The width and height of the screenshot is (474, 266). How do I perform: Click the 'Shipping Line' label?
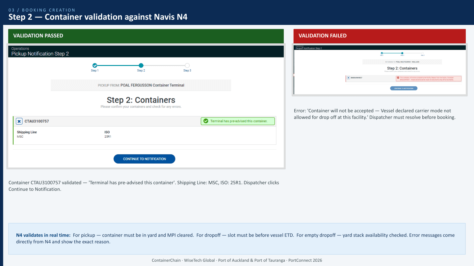(27, 132)
